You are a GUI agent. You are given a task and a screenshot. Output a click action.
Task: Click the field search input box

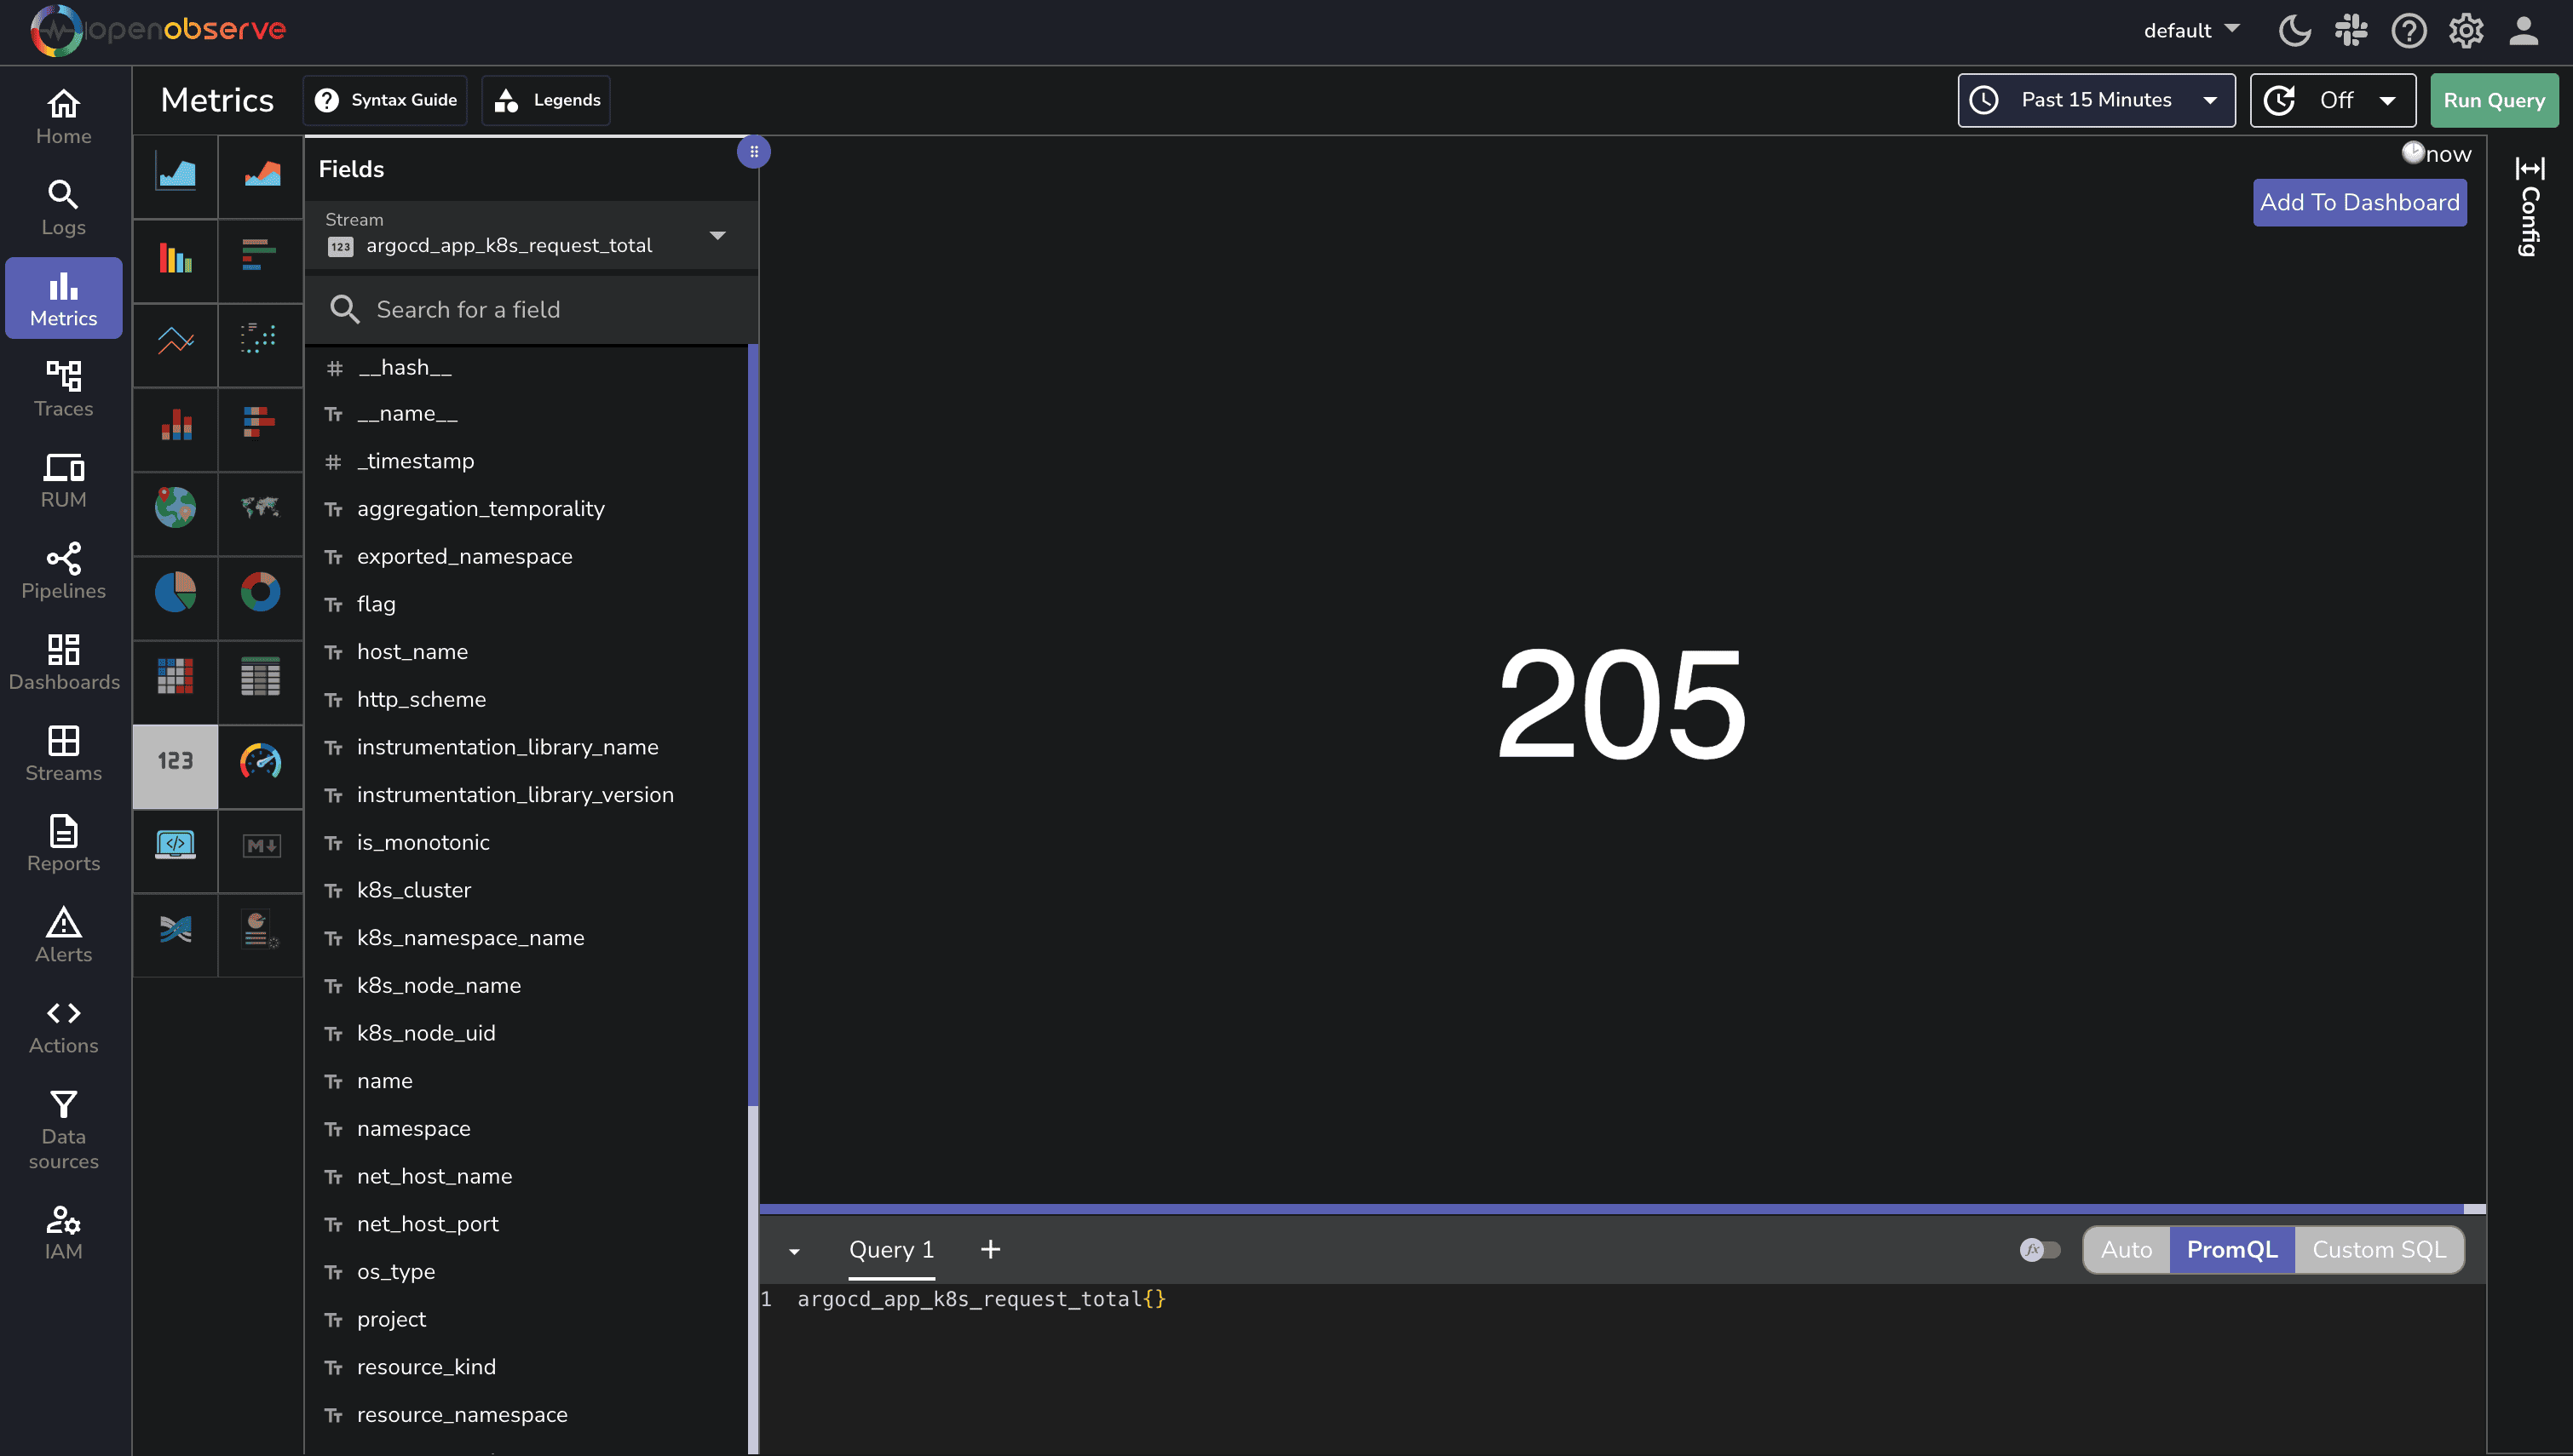click(x=530, y=309)
